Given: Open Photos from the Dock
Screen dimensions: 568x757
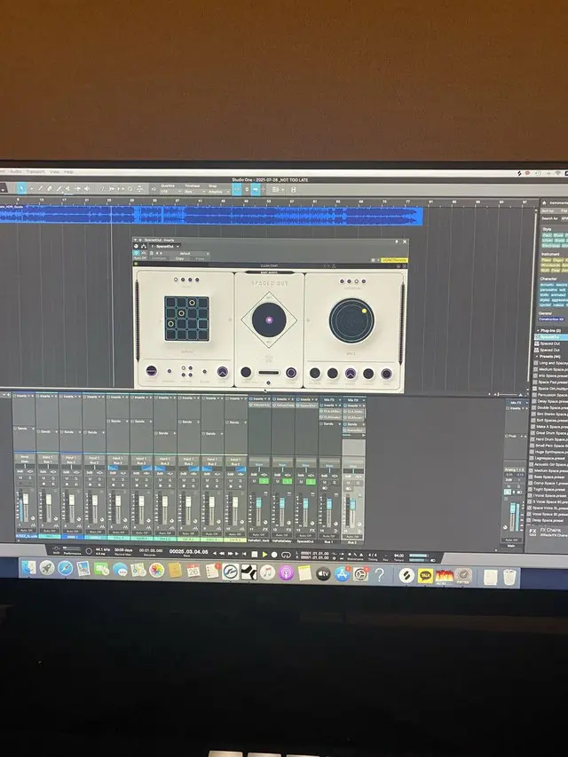Looking at the screenshot, I should click(156, 570).
